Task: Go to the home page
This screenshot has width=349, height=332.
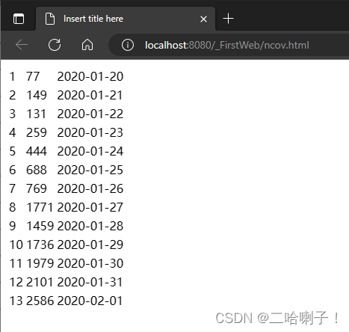Action: click(87, 45)
